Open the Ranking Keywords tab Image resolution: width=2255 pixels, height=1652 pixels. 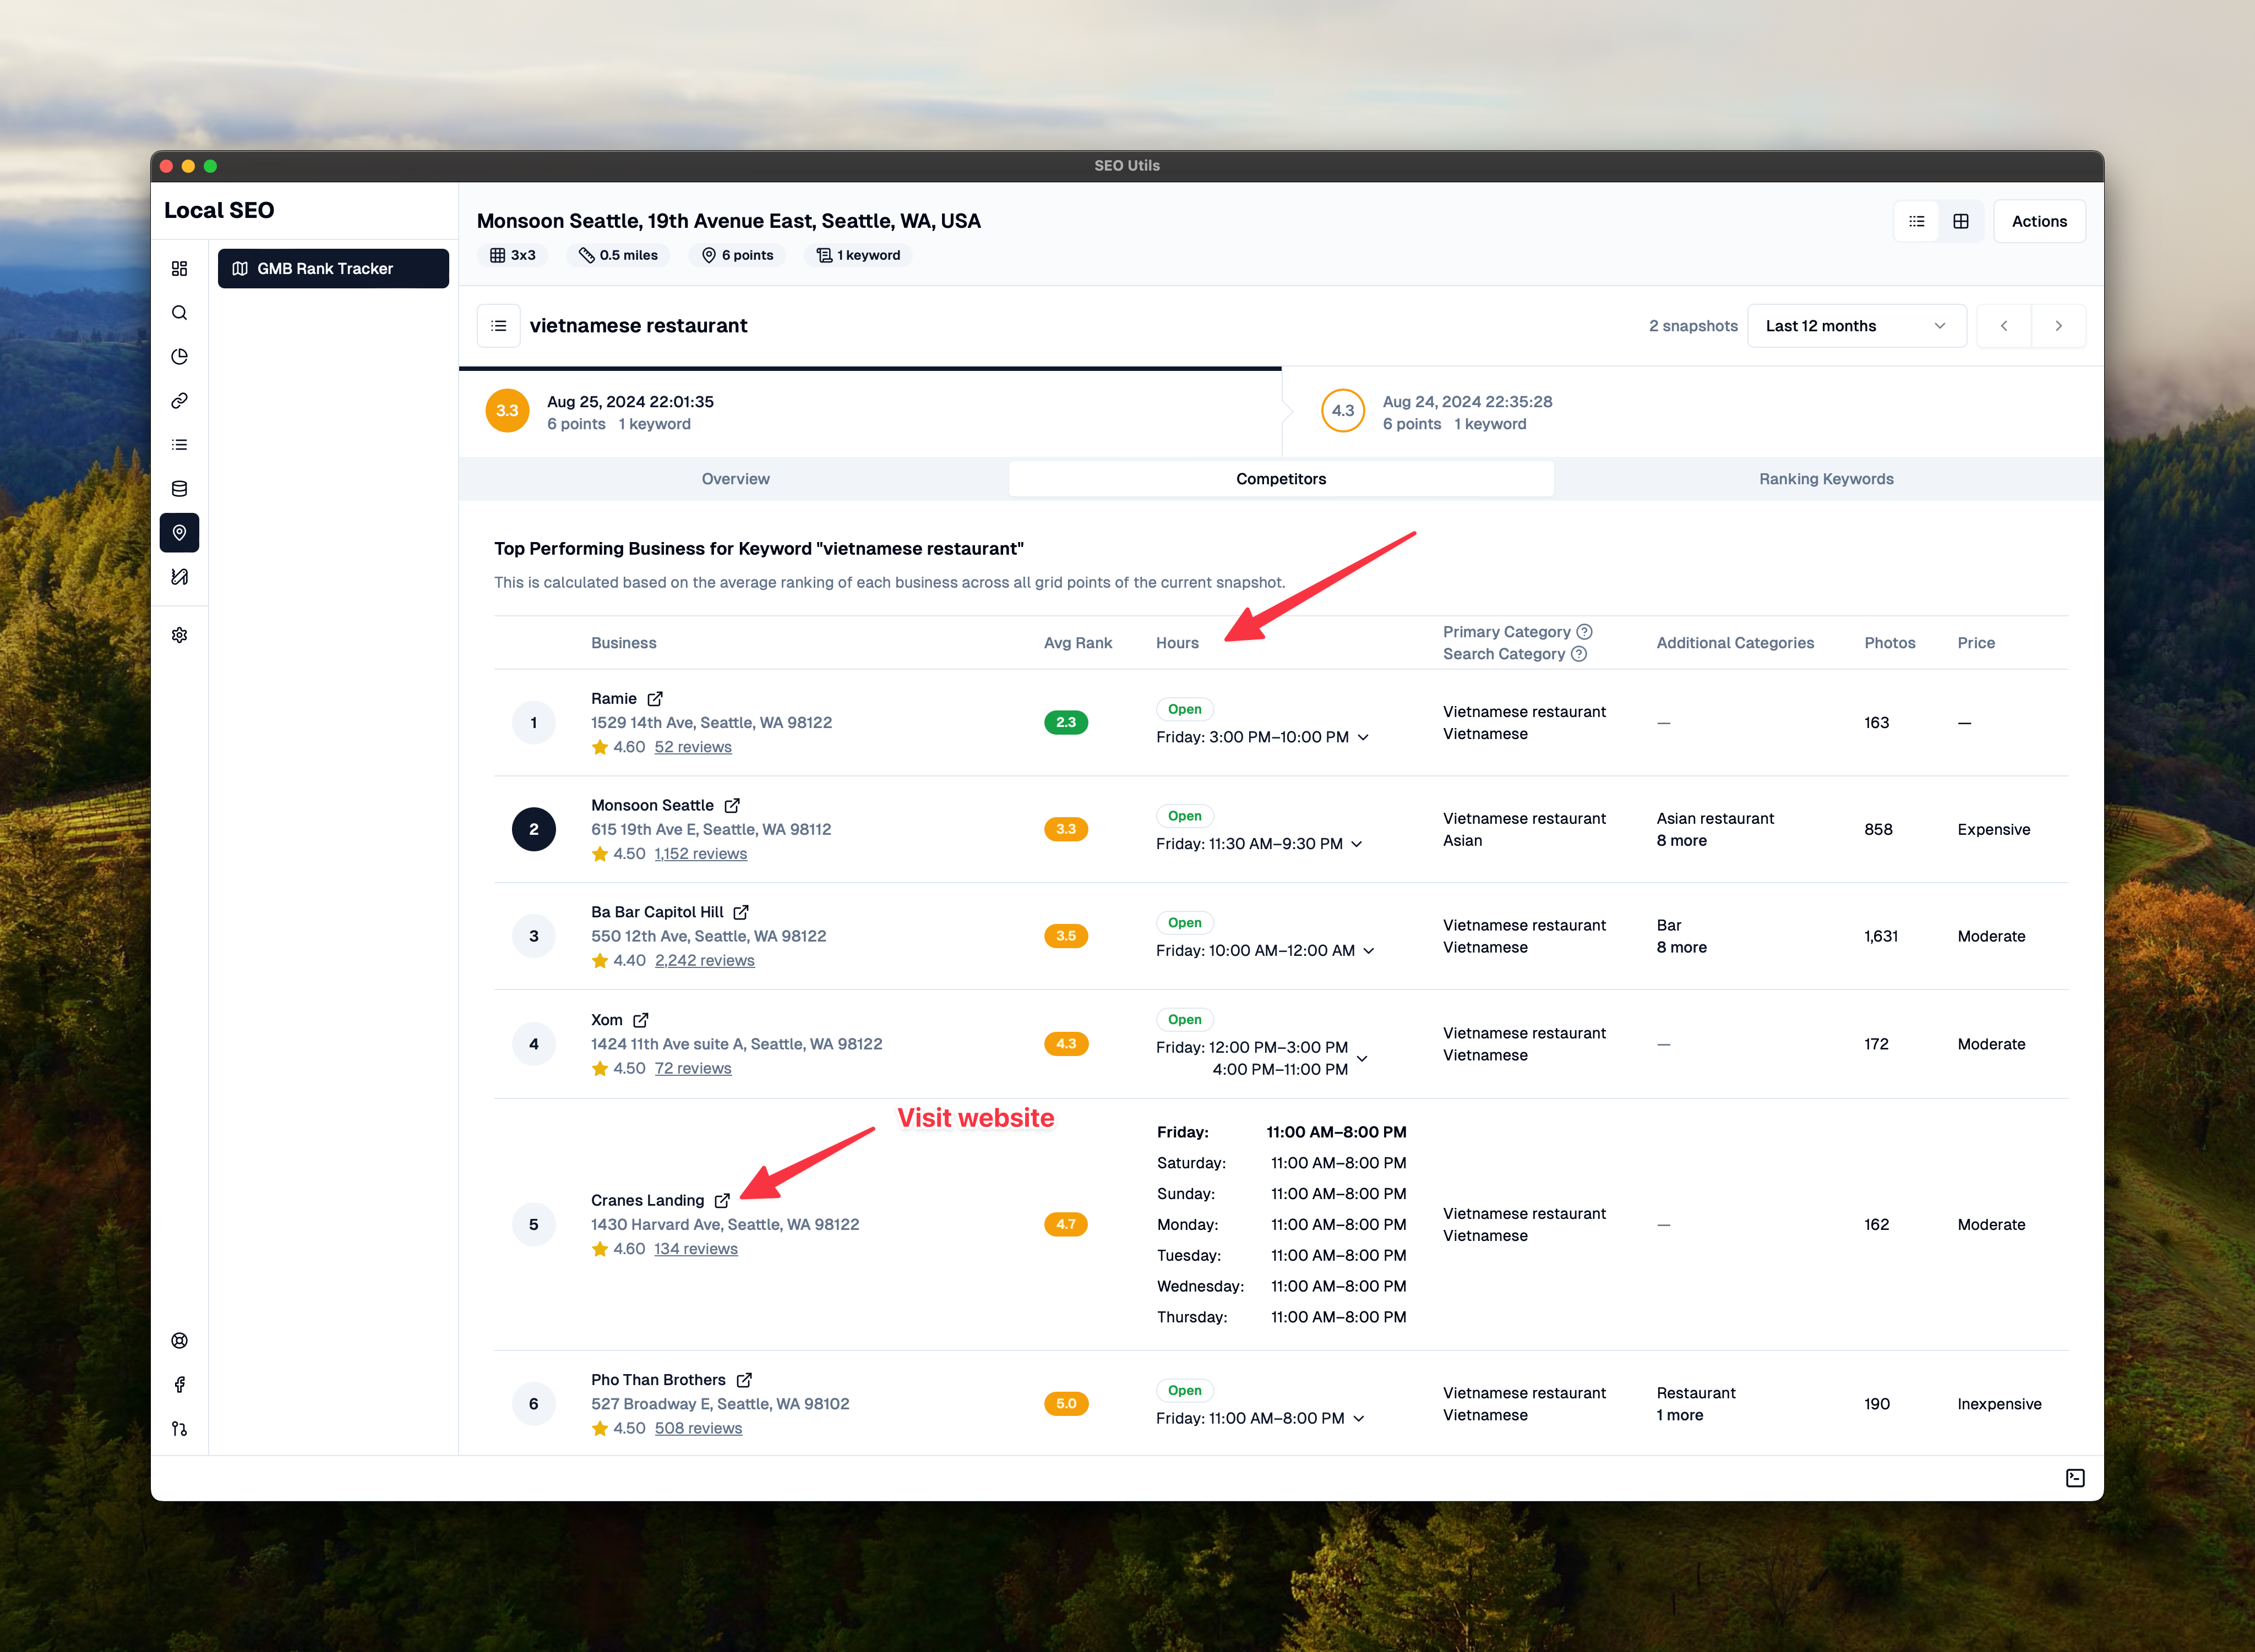coord(1826,479)
